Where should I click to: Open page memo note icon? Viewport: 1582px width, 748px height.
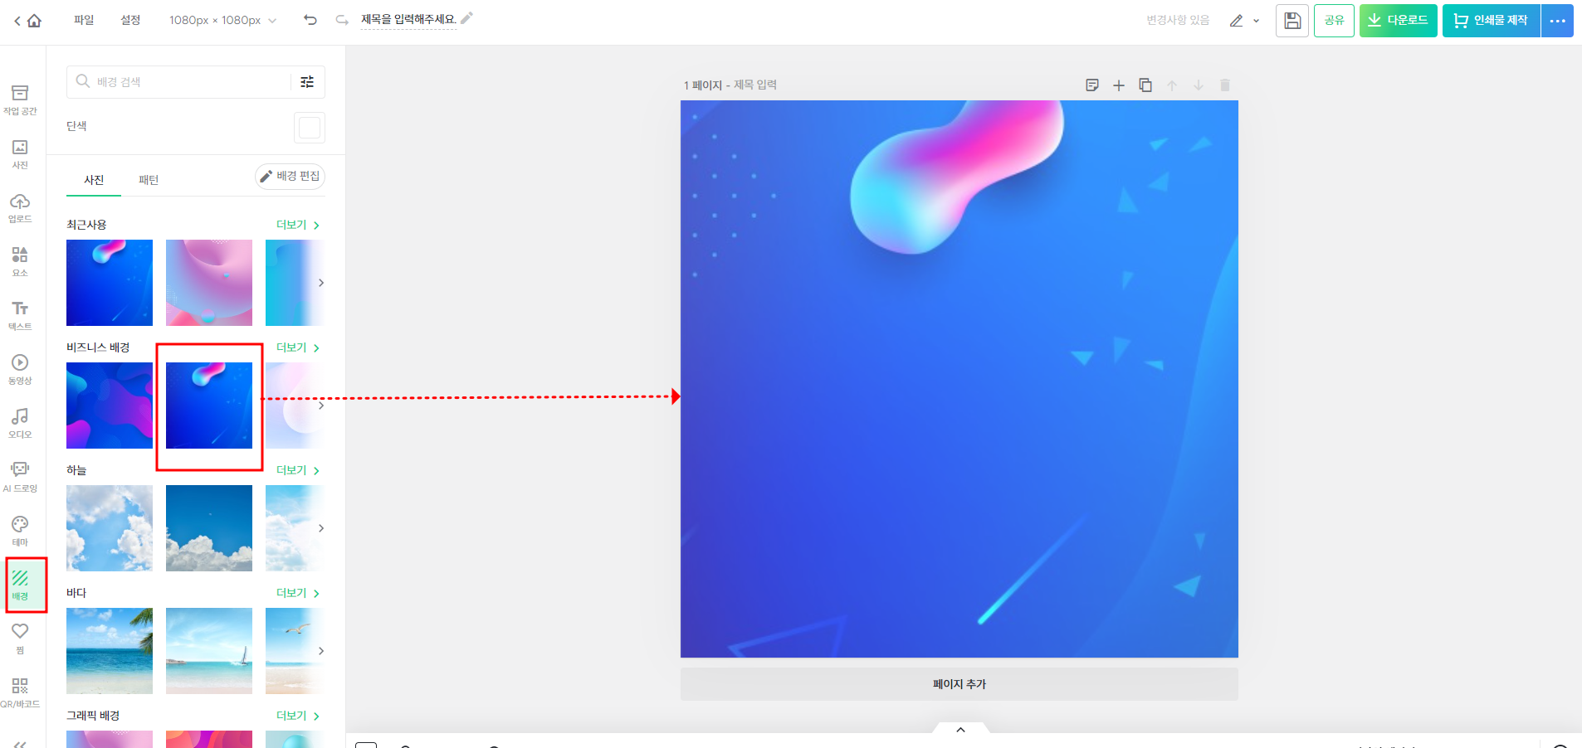(x=1092, y=85)
